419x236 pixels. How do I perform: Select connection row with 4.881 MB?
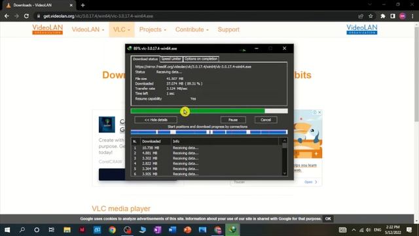(207, 153)
